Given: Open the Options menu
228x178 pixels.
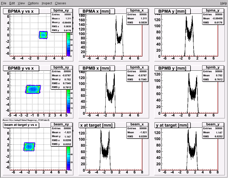Looking at the screenshot, I should 33,3.
